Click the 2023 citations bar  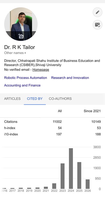[63, 176]
